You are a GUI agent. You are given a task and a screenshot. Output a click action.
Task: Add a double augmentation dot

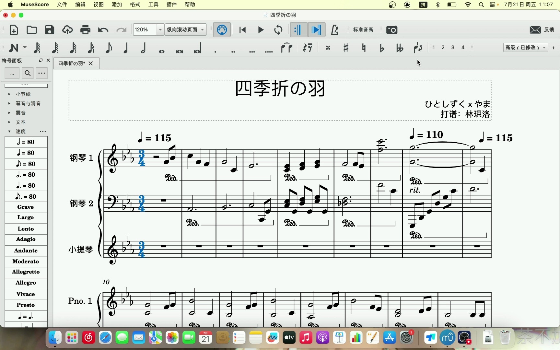[233, 51]
